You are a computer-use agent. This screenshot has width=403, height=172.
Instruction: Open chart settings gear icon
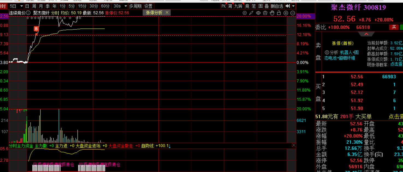(x=245, y=13)
